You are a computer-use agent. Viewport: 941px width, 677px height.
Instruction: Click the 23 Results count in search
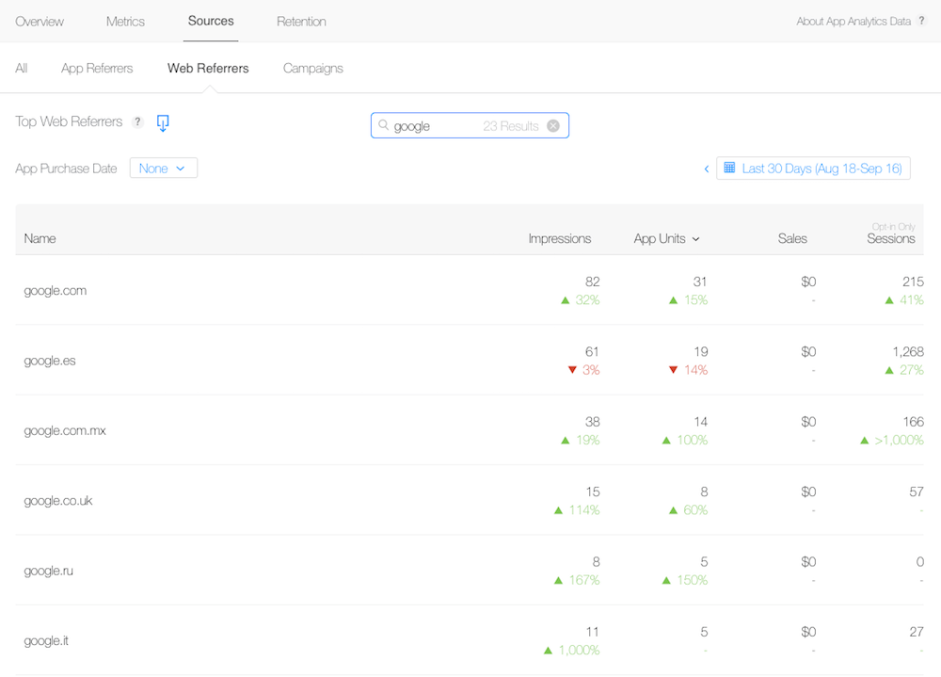coord(511,126)
